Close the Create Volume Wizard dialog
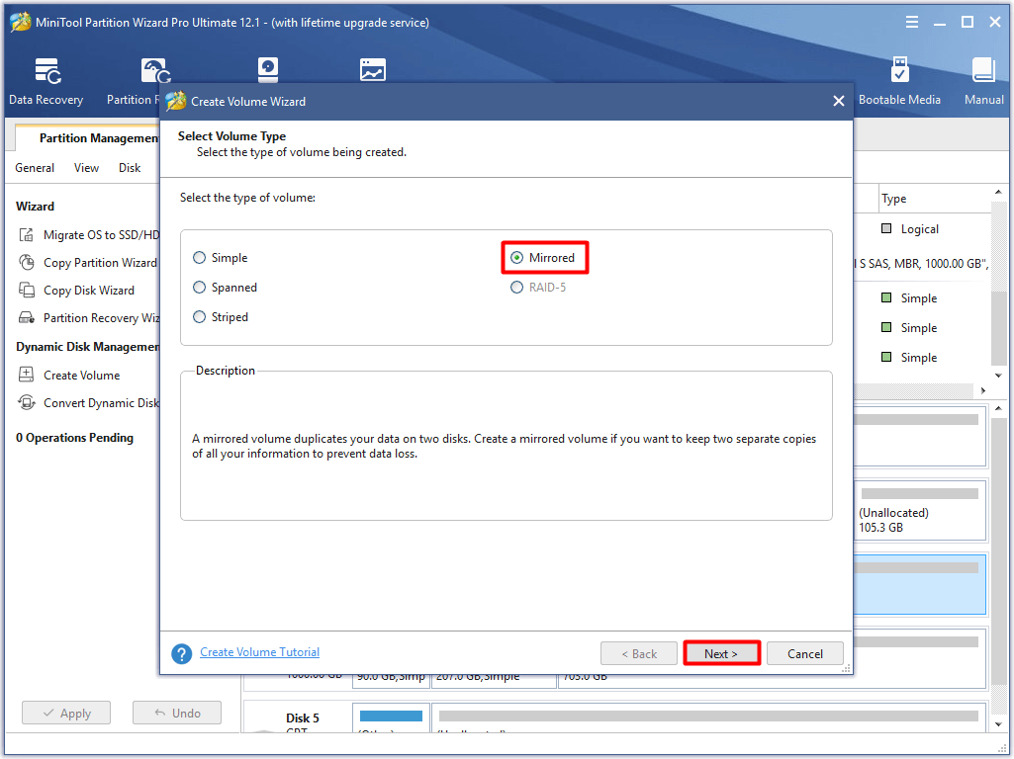Screen dimensions: 1014x759 pos(839,101)
